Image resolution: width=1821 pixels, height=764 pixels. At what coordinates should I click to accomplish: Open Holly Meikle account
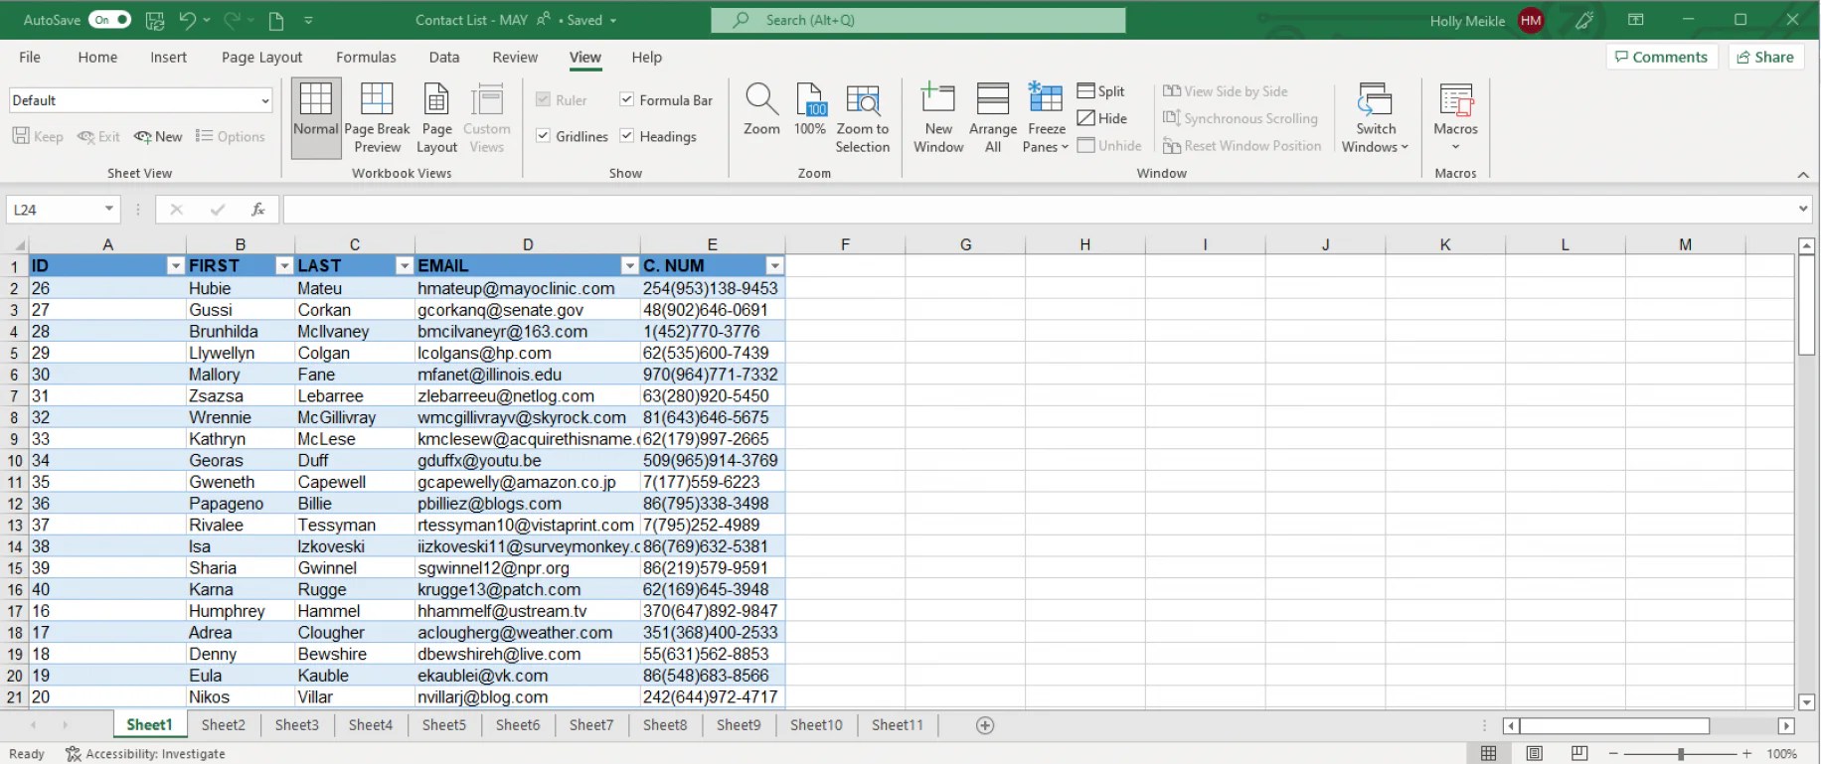point(1486,20)
